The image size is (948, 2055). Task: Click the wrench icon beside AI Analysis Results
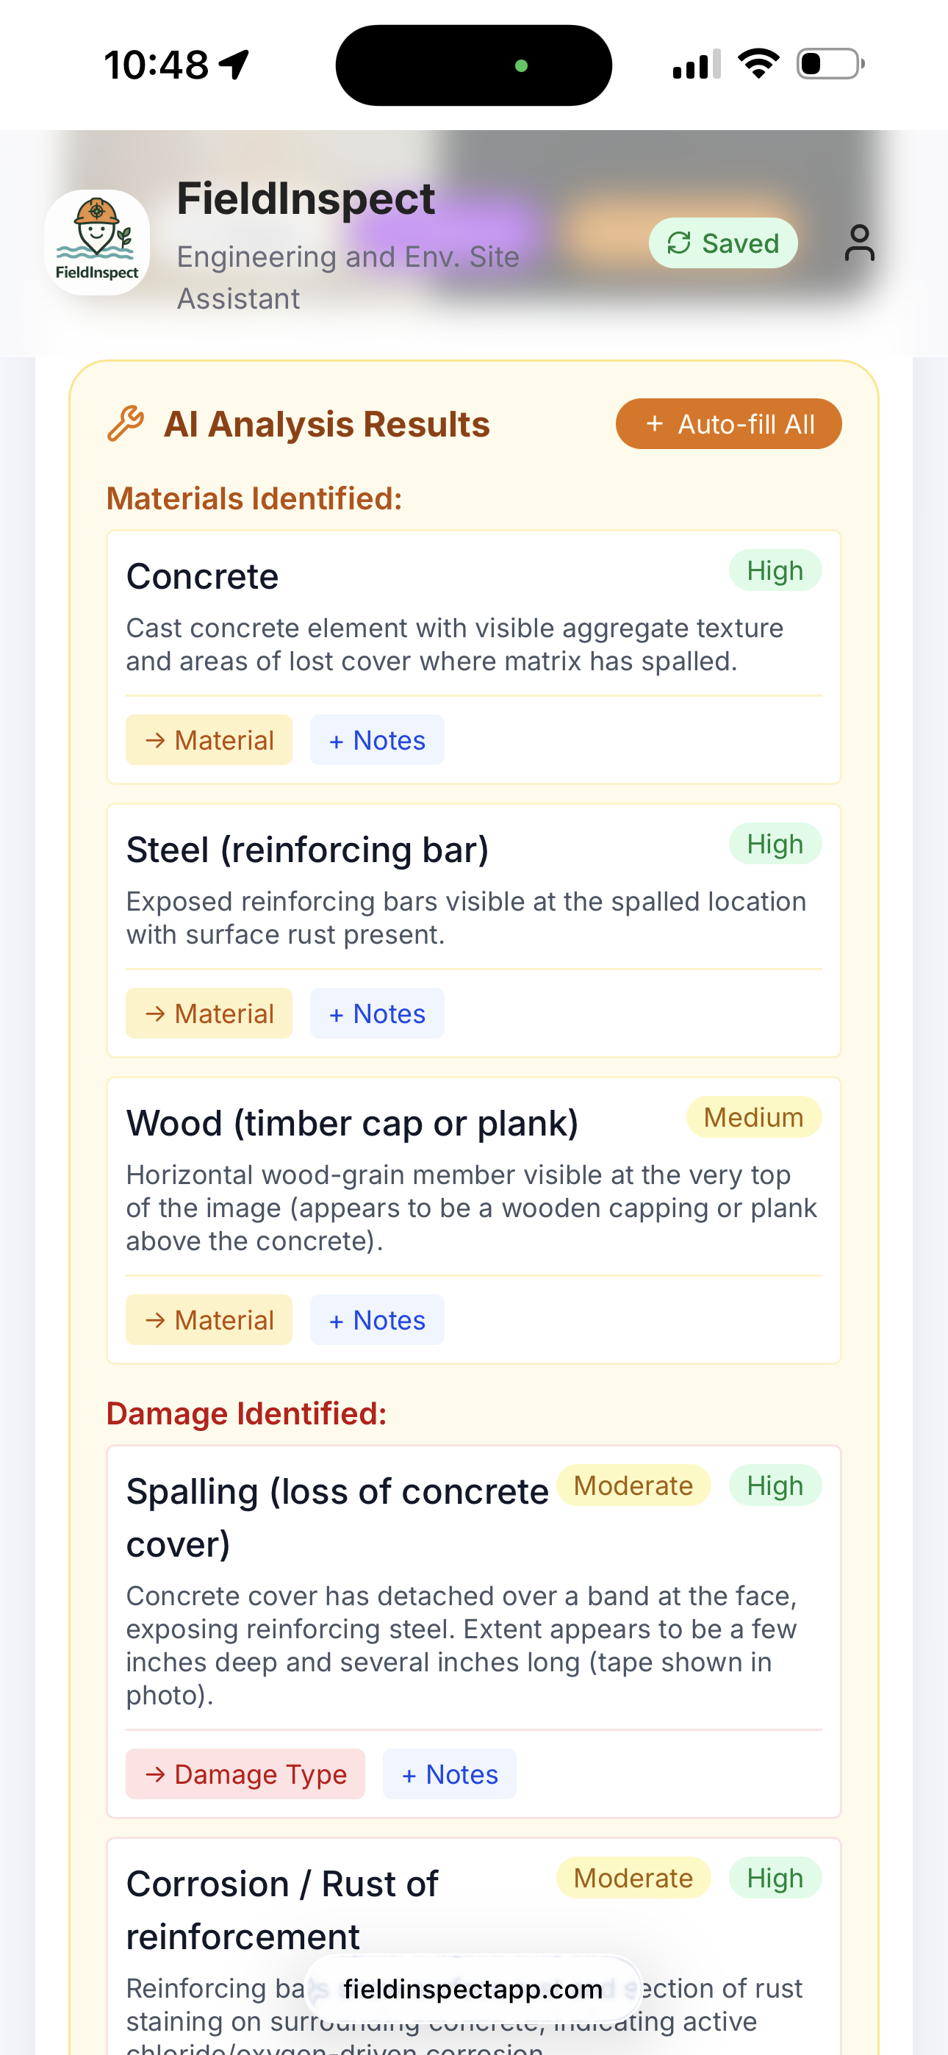125,423
